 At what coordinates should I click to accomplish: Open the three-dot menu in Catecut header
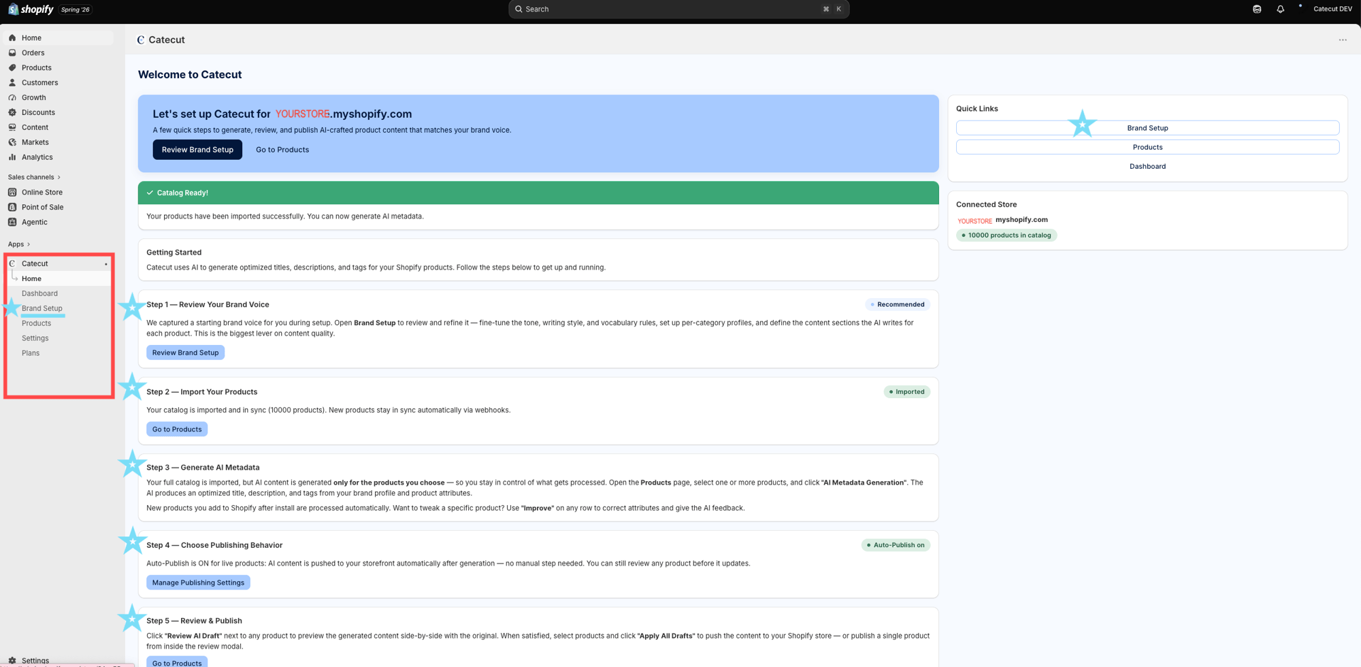tap(1343, 39)
